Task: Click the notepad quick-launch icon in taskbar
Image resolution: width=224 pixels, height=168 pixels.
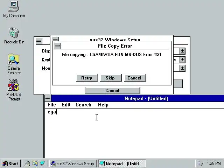Action: [x=43, y=163]
